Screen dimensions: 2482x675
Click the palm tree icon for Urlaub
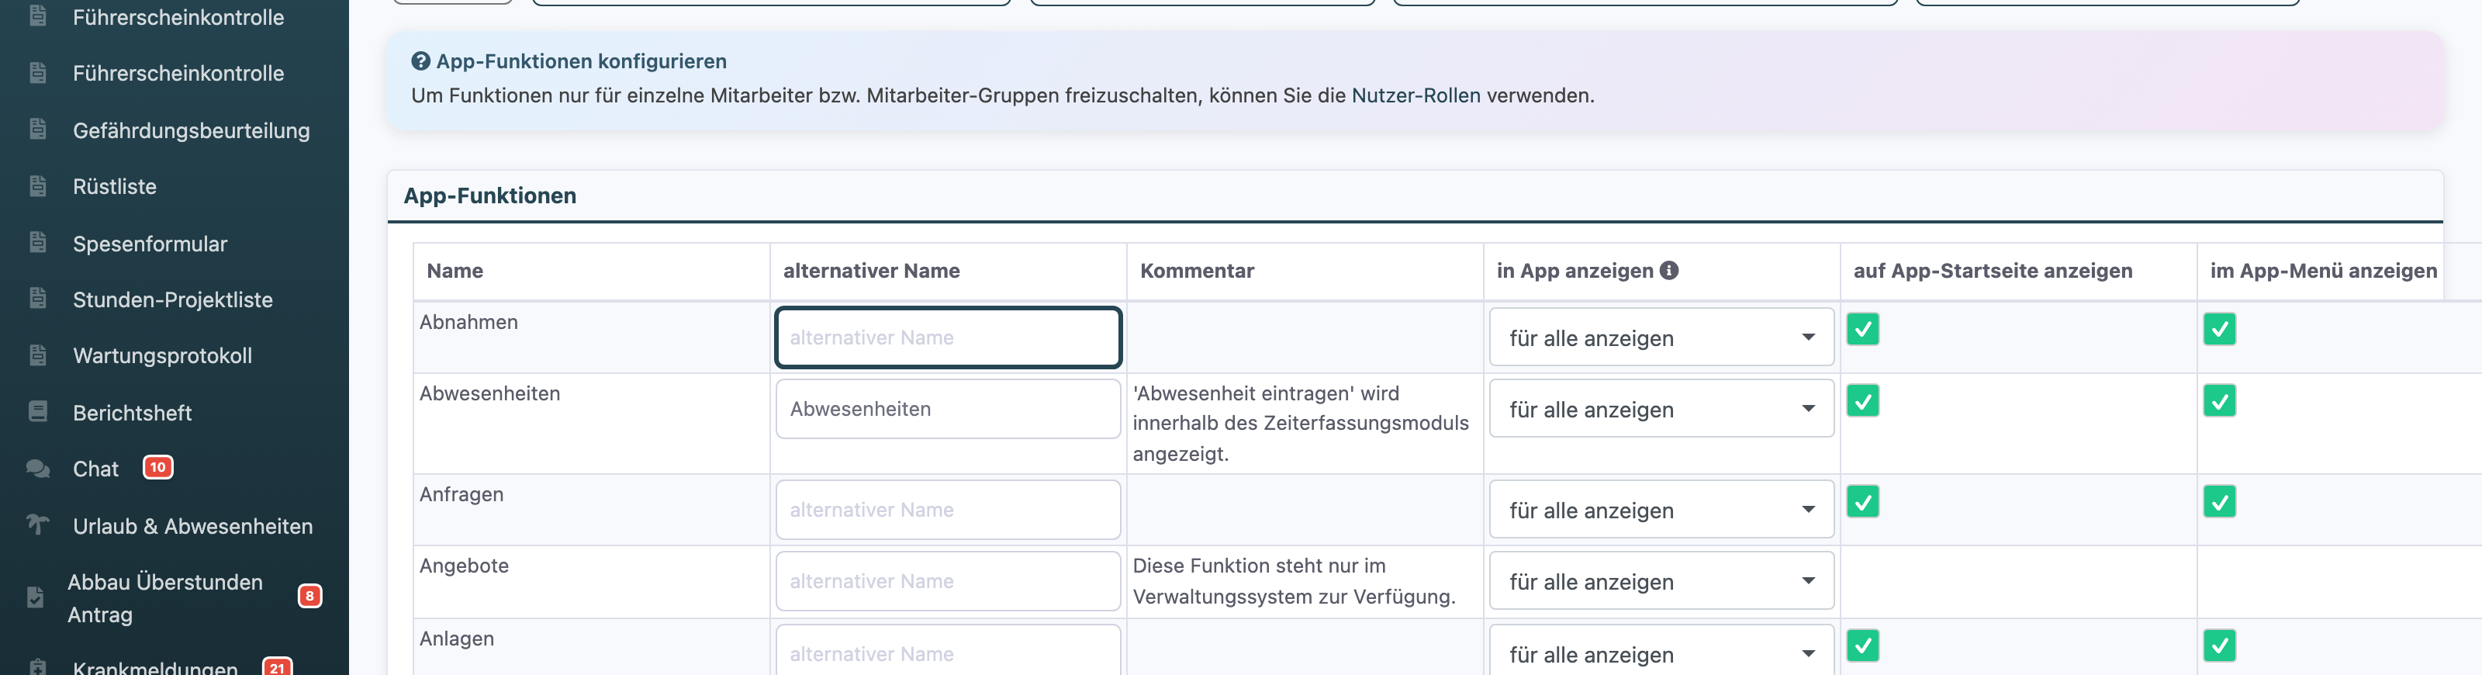37,524
